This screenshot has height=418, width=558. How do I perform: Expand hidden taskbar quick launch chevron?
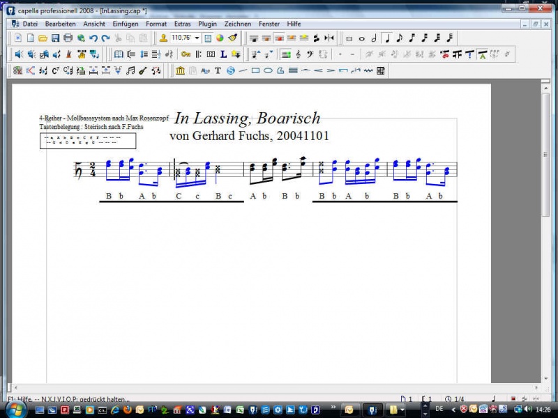coord(333,408)
